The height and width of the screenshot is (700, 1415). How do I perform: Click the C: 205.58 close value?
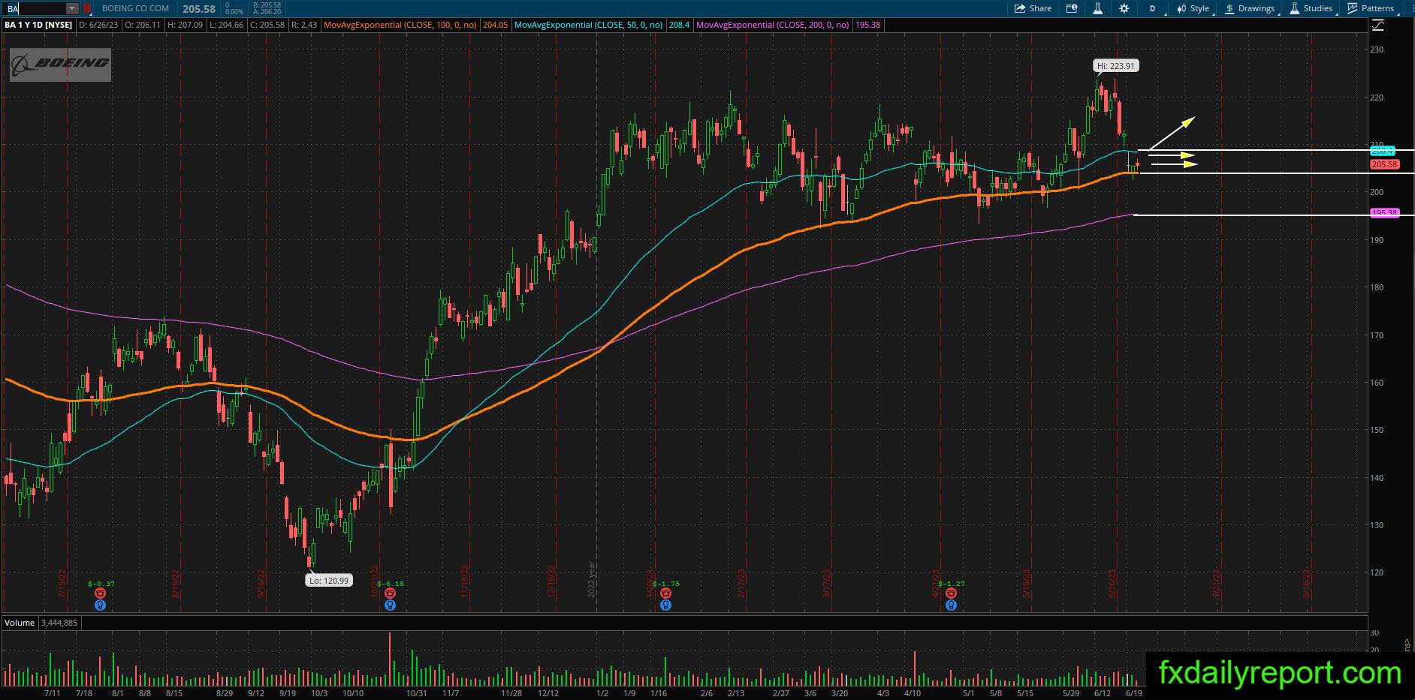(267, 25)
